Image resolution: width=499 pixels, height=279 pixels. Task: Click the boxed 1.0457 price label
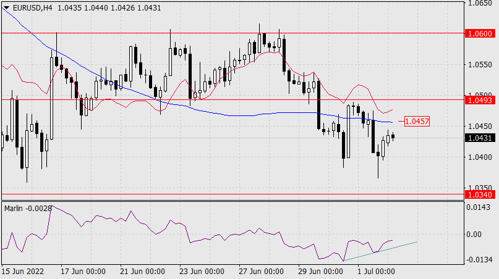tap(417, 122)
